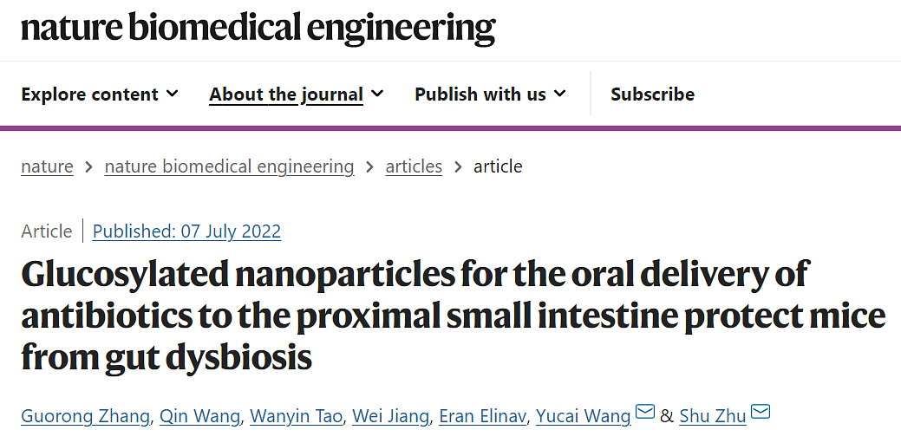Open author Guorong Zhang's profile link
The height and width of the screenshot is (443, 901).
coord(85,416)
